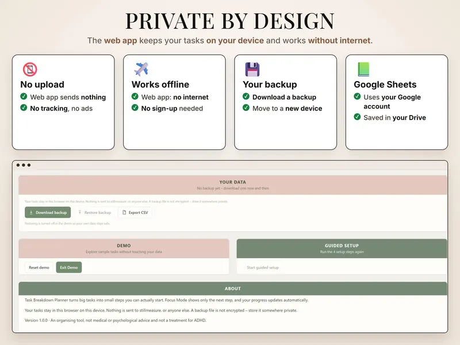
Task: Click the 'Uses your Google account' text
Action: click(x=392, y=102)
